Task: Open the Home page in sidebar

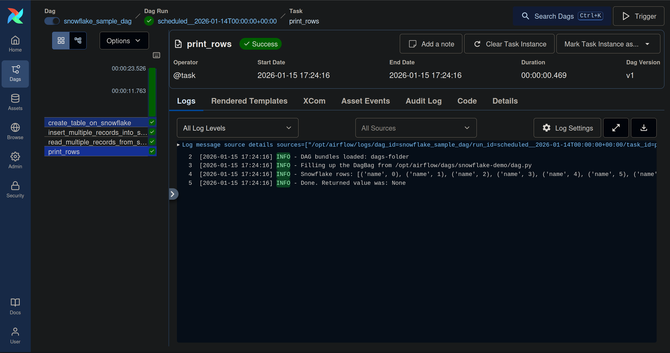Action: pos(15,44)
